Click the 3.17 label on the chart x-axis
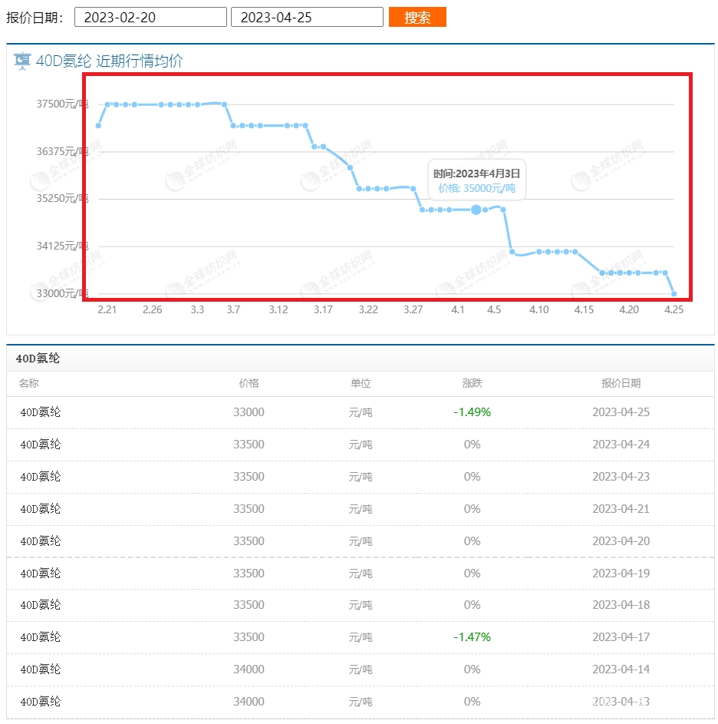 tap(323, 309)
